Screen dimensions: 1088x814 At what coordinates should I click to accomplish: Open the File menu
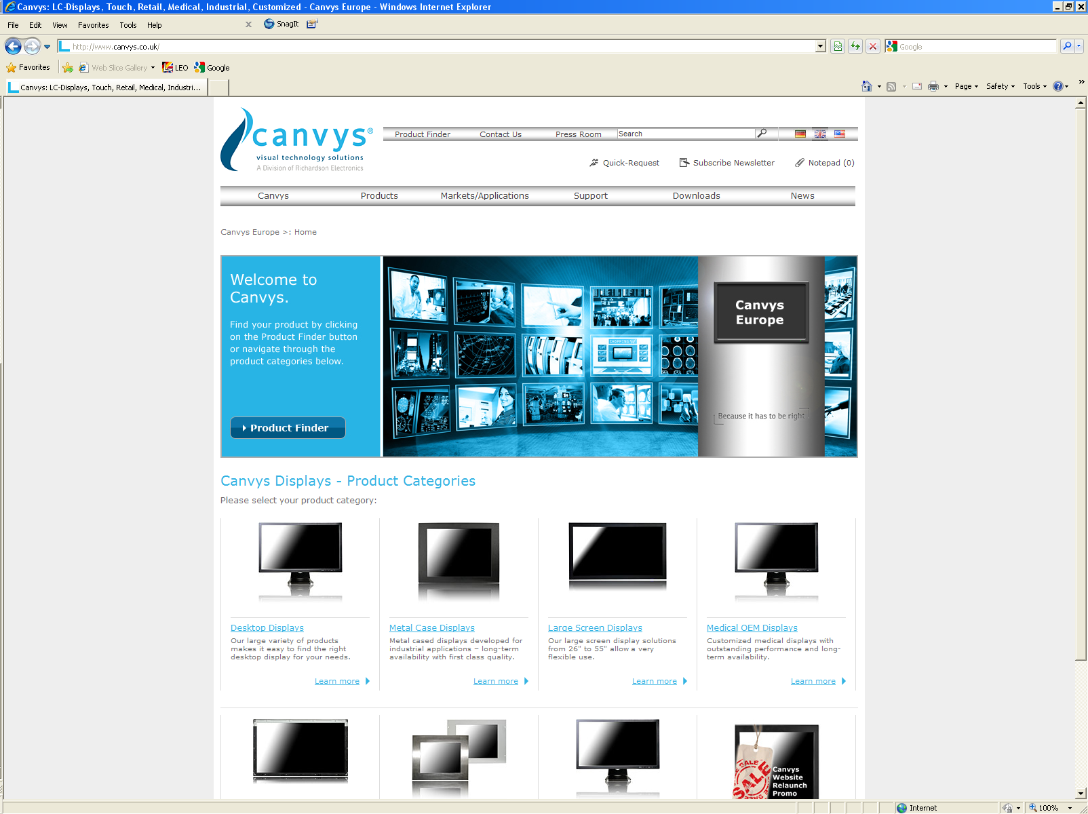13,25
